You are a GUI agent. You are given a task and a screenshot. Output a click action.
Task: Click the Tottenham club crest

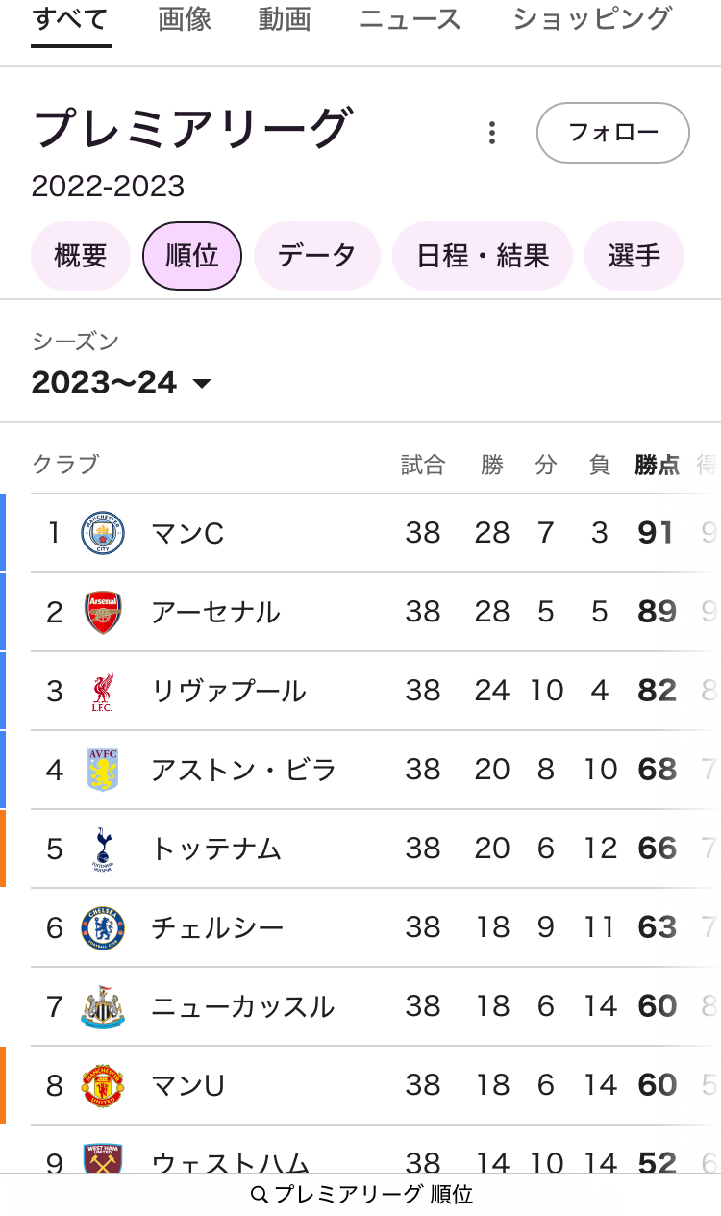tap(103, 849)
